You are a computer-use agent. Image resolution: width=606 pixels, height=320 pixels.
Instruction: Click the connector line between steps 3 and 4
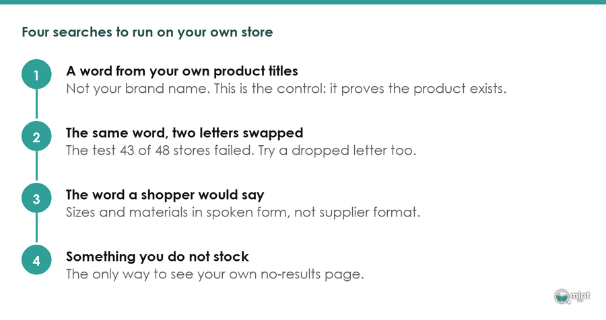point(37,228)
